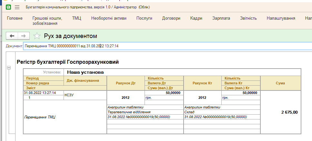The image size is (312, 141).
Task: Click the Сума column header
Action: 280,83
